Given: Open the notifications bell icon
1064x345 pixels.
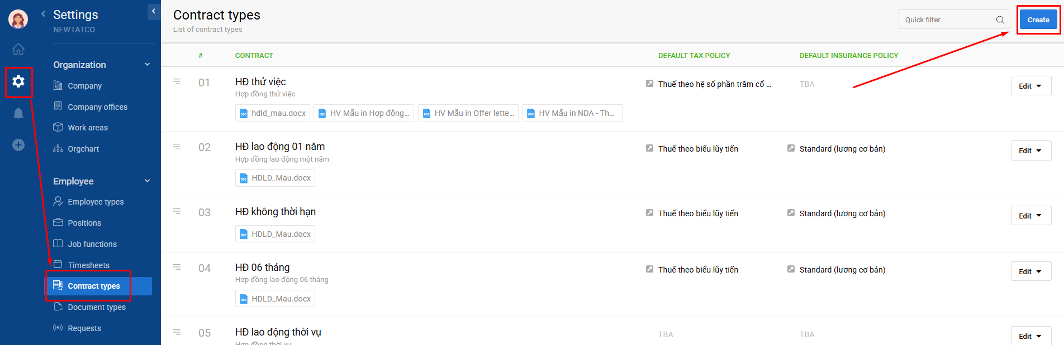Looking at the screenshot, I should tap(18, 113).
